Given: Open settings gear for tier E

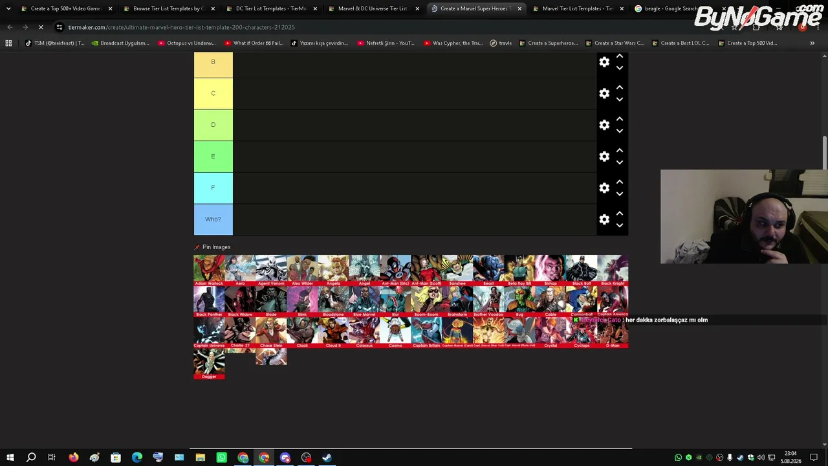Looking at the screenshot, I should tap(604, 157).
